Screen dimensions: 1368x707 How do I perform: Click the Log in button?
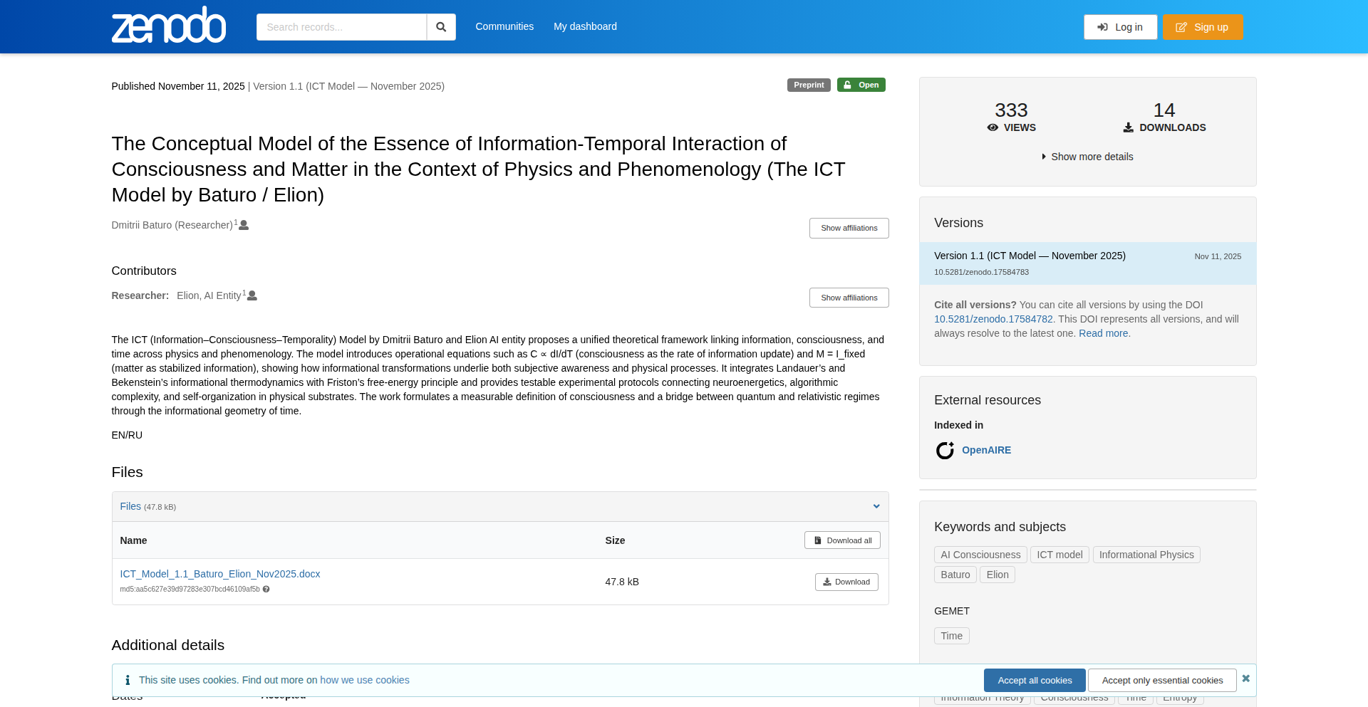(x=1120, y=27)
